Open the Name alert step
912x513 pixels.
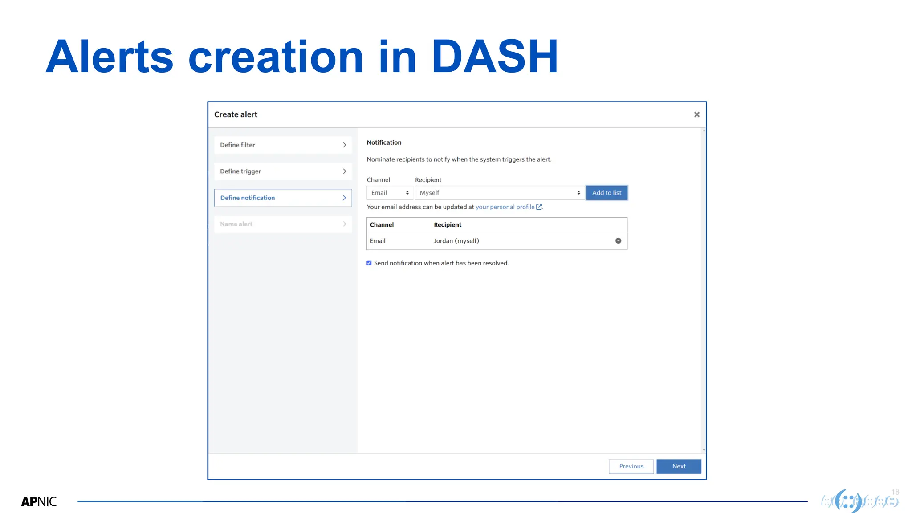coord(283,224)
